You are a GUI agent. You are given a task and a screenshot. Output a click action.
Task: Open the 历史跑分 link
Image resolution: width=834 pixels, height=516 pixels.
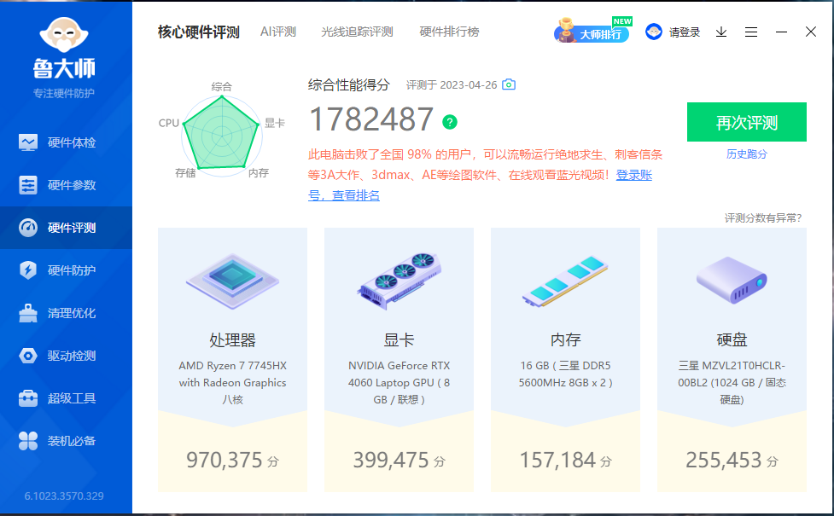point(747,154)
